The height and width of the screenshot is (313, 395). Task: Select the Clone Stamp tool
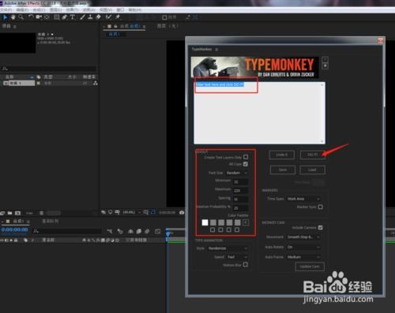click(90, 17)
